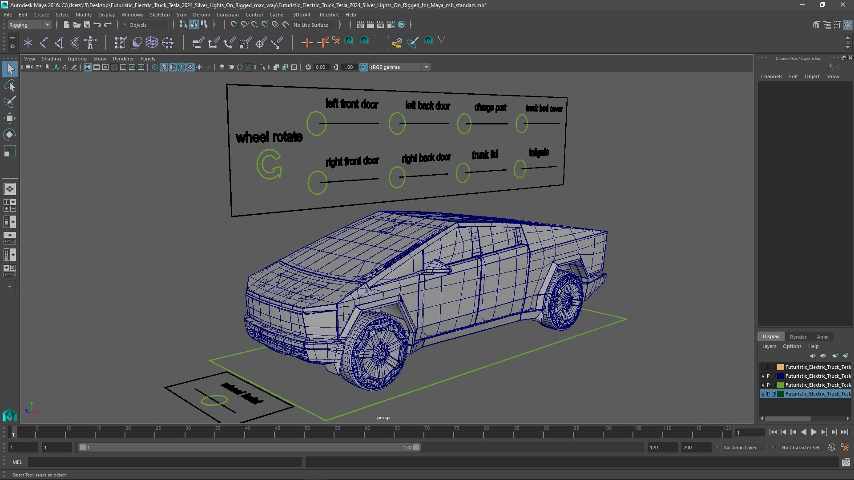This screenshot has width=854, height=480.
Task: Open the Constrain menu
Action: pyautogui.click(x=227, y=15)
